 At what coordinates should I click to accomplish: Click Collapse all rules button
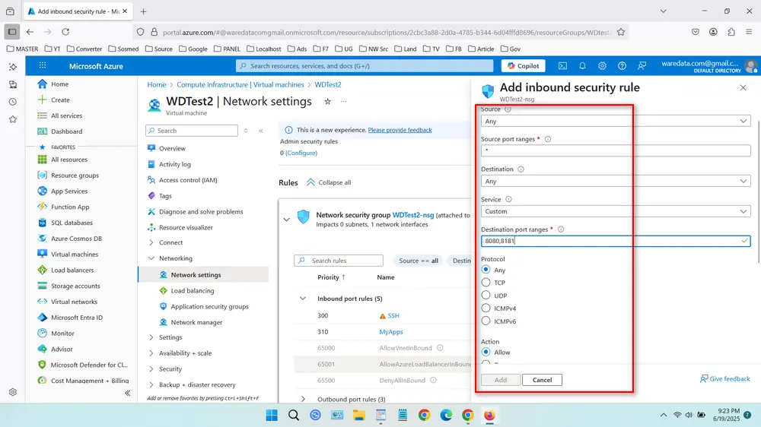(x=329, y=182)
